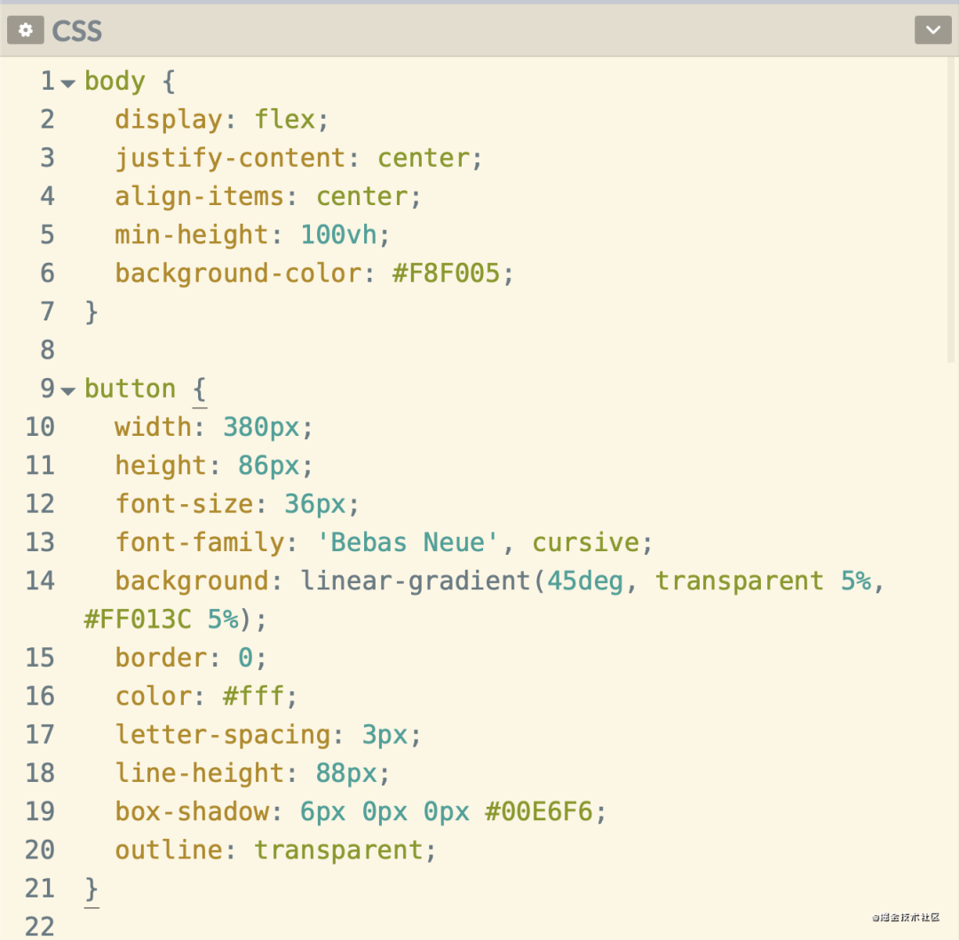Click the #F8F005 background color value
This screenshot has width=959, height=940.
pyautogui.click(x=446, y=273)
